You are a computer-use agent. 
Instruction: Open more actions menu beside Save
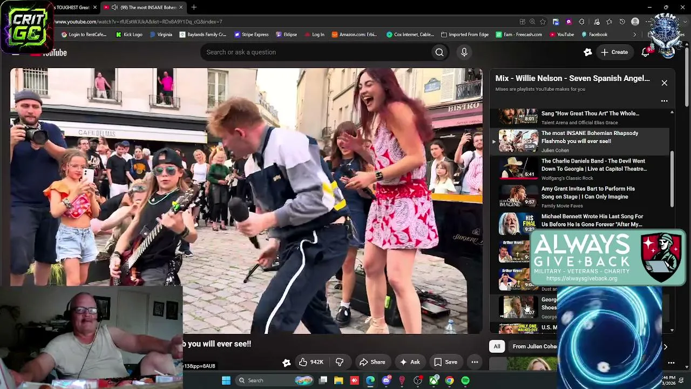[x=475, y=362]
